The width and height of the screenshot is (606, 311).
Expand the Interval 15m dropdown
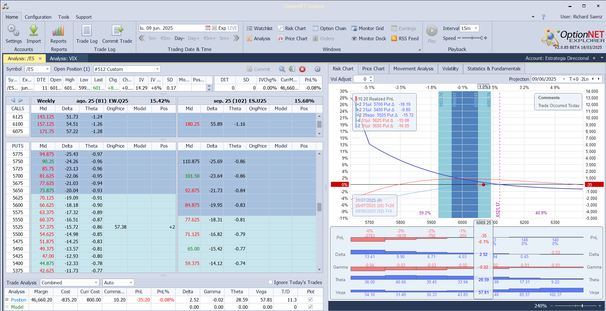click(476, 29)
